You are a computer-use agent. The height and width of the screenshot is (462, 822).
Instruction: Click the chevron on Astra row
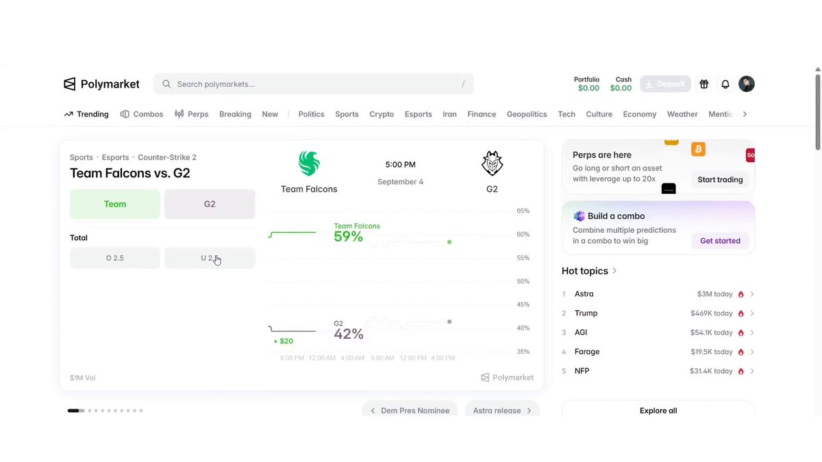751,294
